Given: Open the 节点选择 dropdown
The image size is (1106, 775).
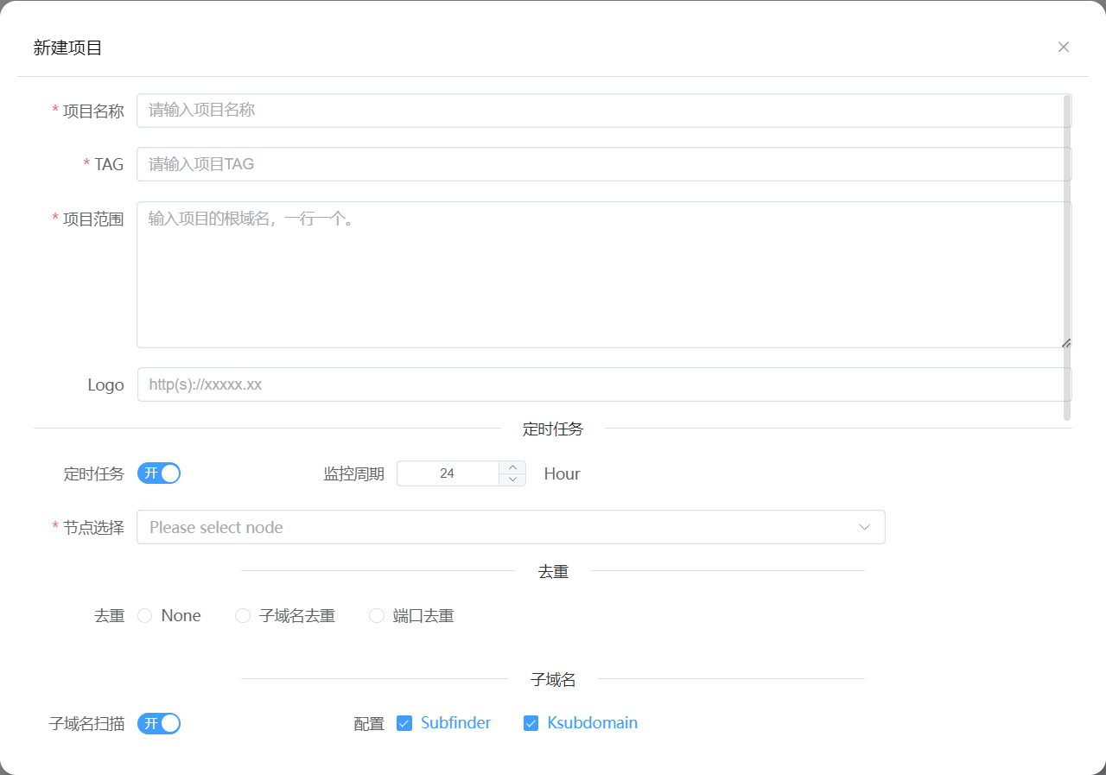Looking at the screenshot, I should [510, 527].
